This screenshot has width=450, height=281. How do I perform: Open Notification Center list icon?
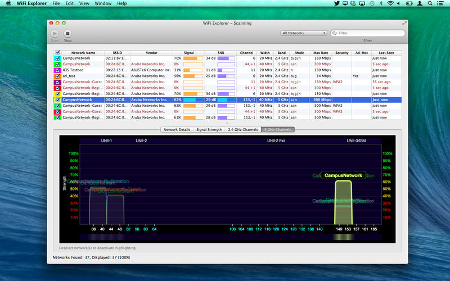pyautogui.click(x=440, y=3)
